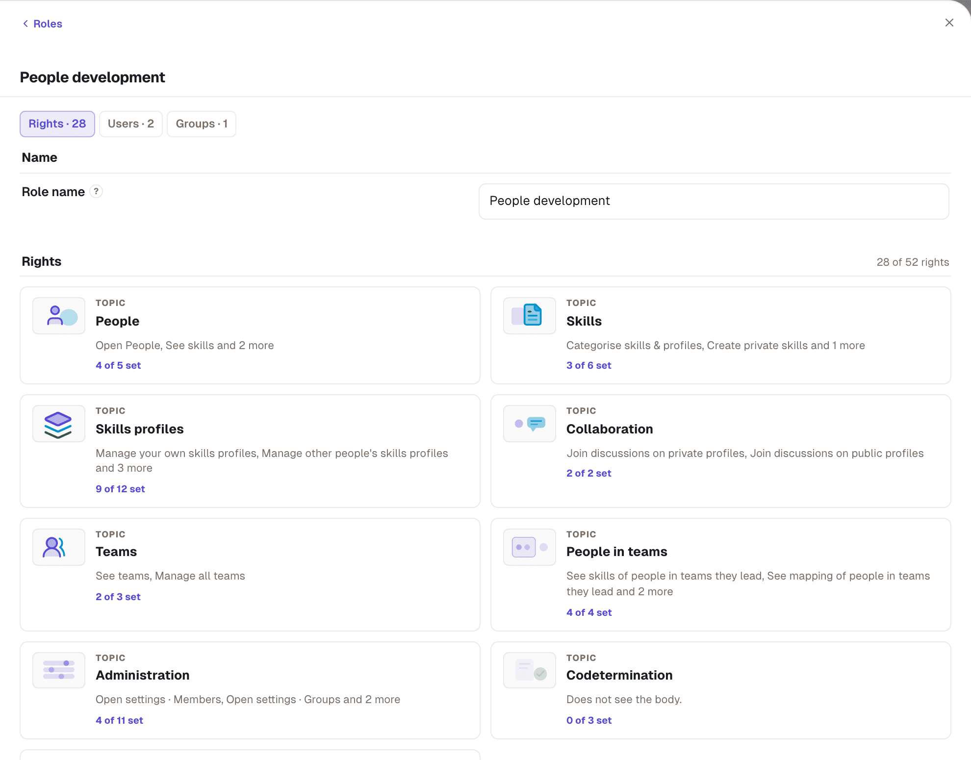Click 'Categorise skills & profiles' description
971x760 pixels.
(x=715, y=346)
